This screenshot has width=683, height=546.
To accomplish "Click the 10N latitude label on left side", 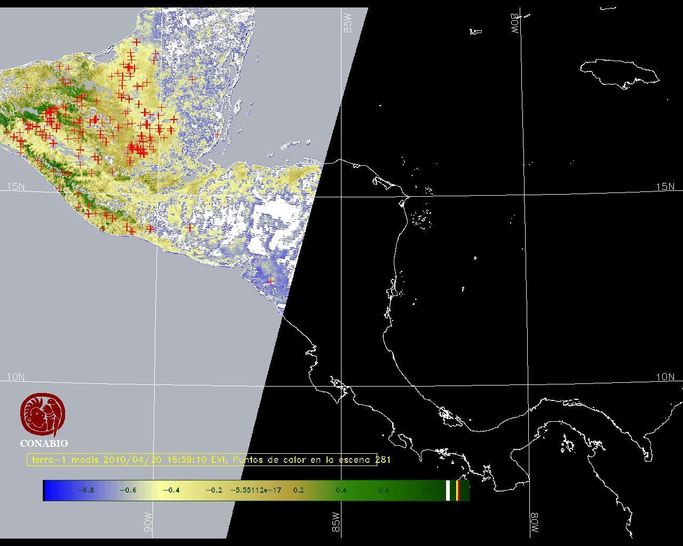I will coord(15,377).
